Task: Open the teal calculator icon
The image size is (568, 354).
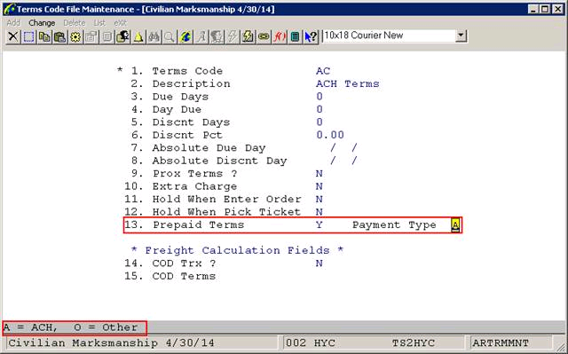Action: [x=296, y=36]
